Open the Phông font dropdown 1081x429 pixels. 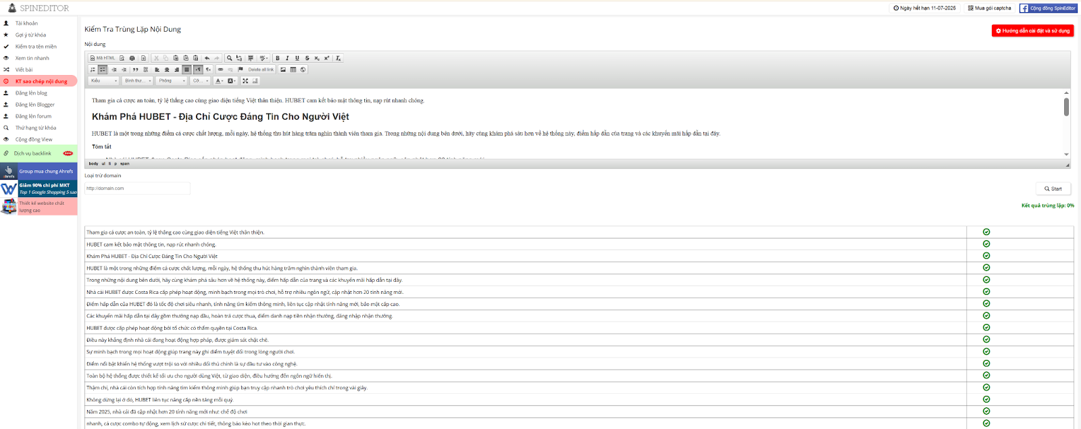[172, 80]
